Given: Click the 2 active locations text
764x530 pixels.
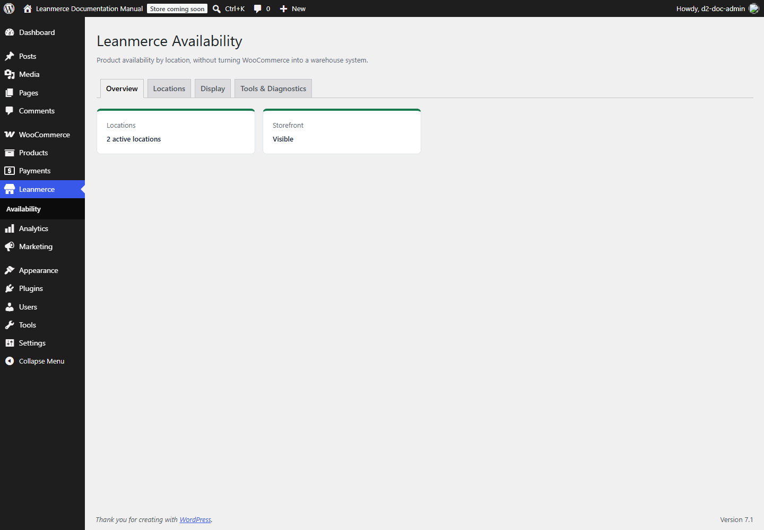Looking at the screenshot, I should tap(134, 139).
